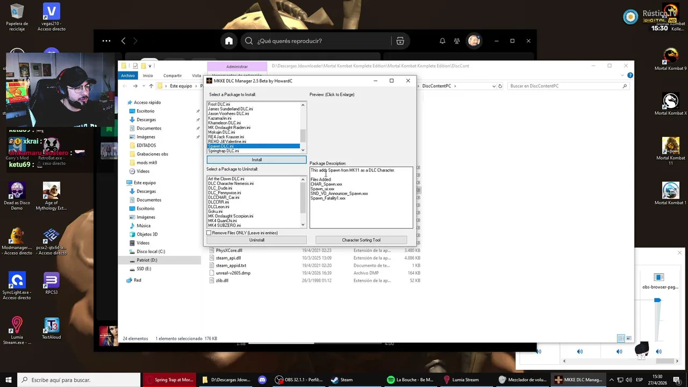
Task: Open Character Sorting Tool
Action: [x=361, y=240]
